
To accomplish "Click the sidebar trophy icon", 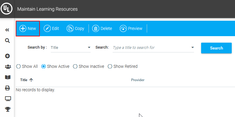I will (x=8, y=109).
